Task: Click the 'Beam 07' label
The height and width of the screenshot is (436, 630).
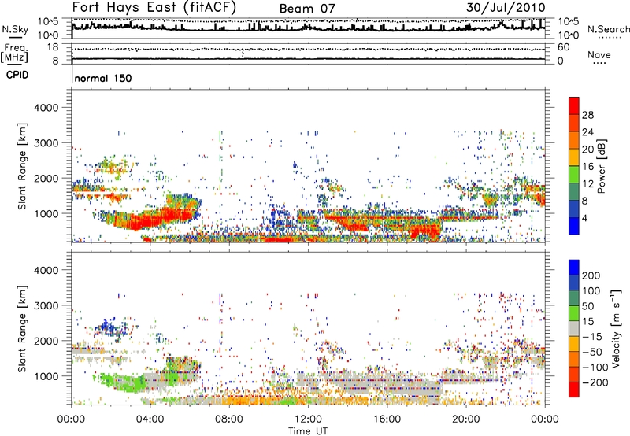Action: (307, 9)
